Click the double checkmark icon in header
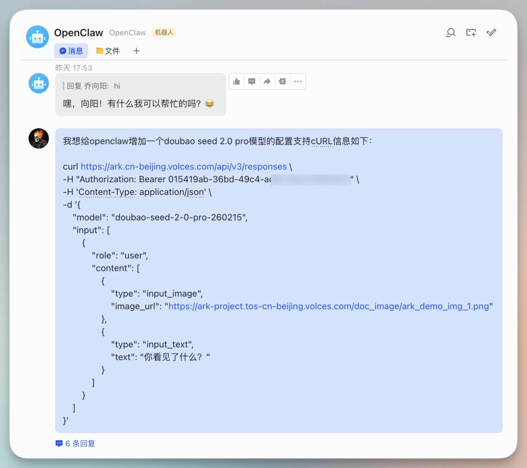This screenshot has width=527, height=468. coord(491,33)
